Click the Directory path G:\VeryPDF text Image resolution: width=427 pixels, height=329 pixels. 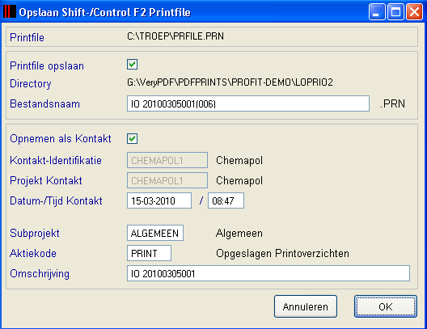(230, 82)
